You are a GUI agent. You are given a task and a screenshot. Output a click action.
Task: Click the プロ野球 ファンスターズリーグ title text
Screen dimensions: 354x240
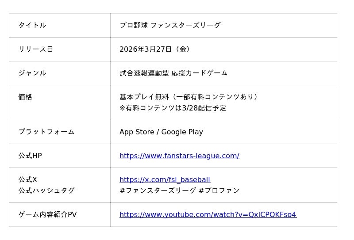[x=170, y=25]
